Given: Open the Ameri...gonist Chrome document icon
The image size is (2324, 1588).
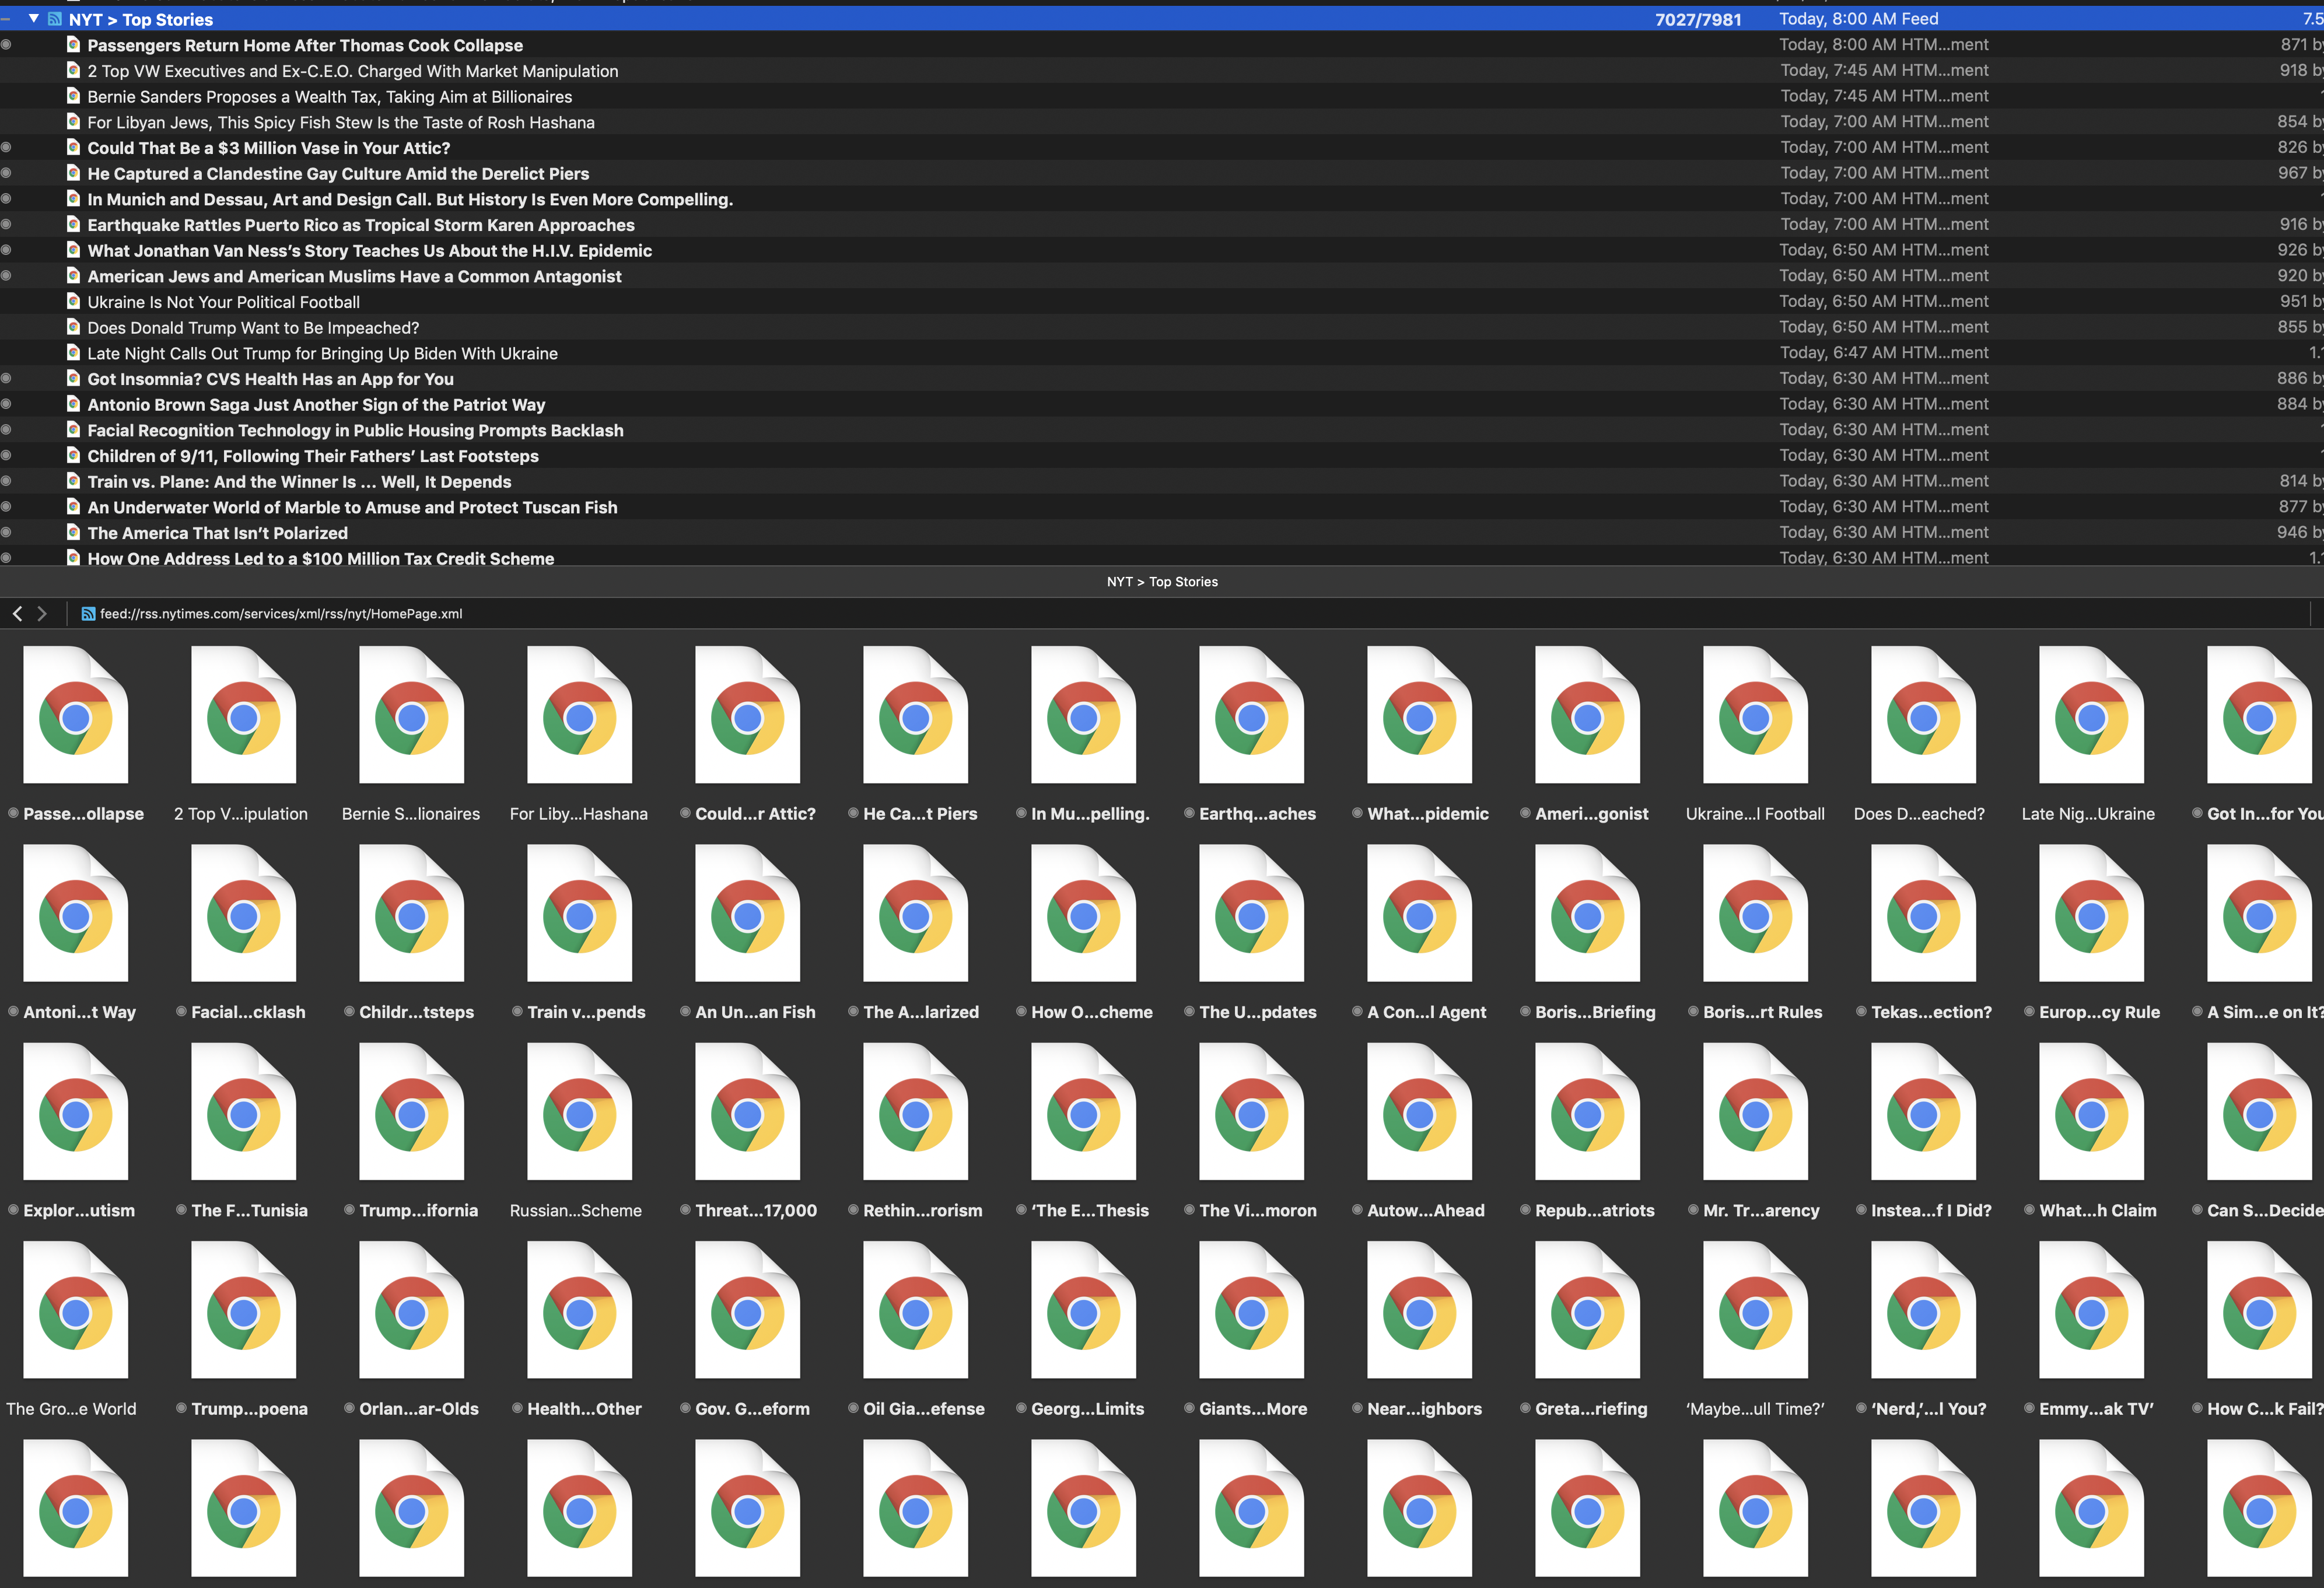Looking at the screenshot, I should [x=1588, y=714].
